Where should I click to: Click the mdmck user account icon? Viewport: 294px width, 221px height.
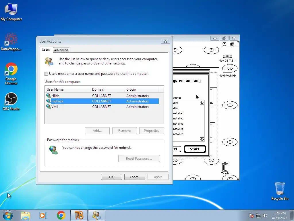click(x=48, y=101)
